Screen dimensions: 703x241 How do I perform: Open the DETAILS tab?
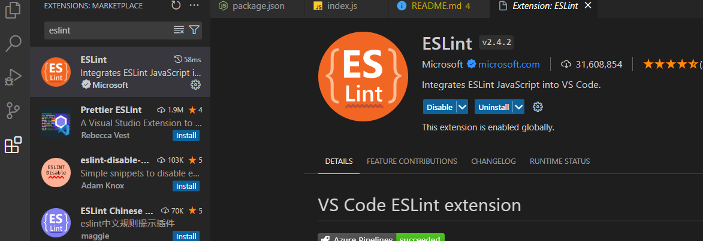(339, 161)
